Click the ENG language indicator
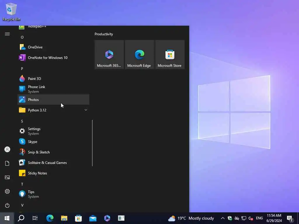 (259, 218)
